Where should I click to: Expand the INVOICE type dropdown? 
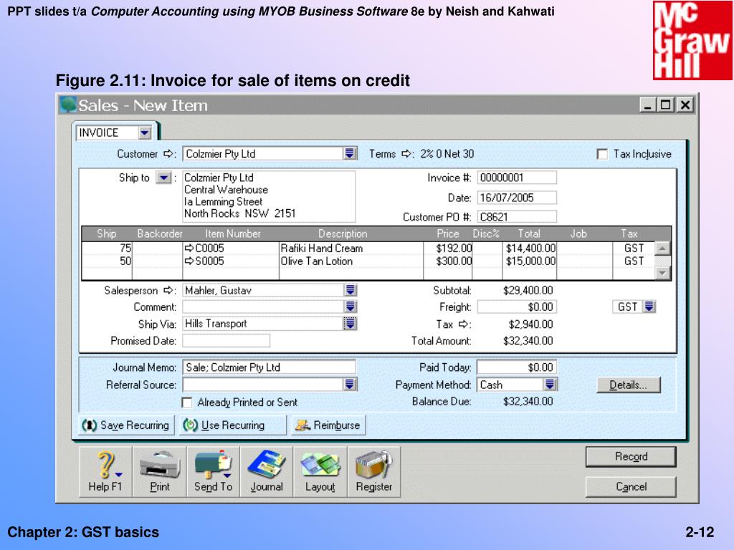pyautogui.click(x=145, y=132)
